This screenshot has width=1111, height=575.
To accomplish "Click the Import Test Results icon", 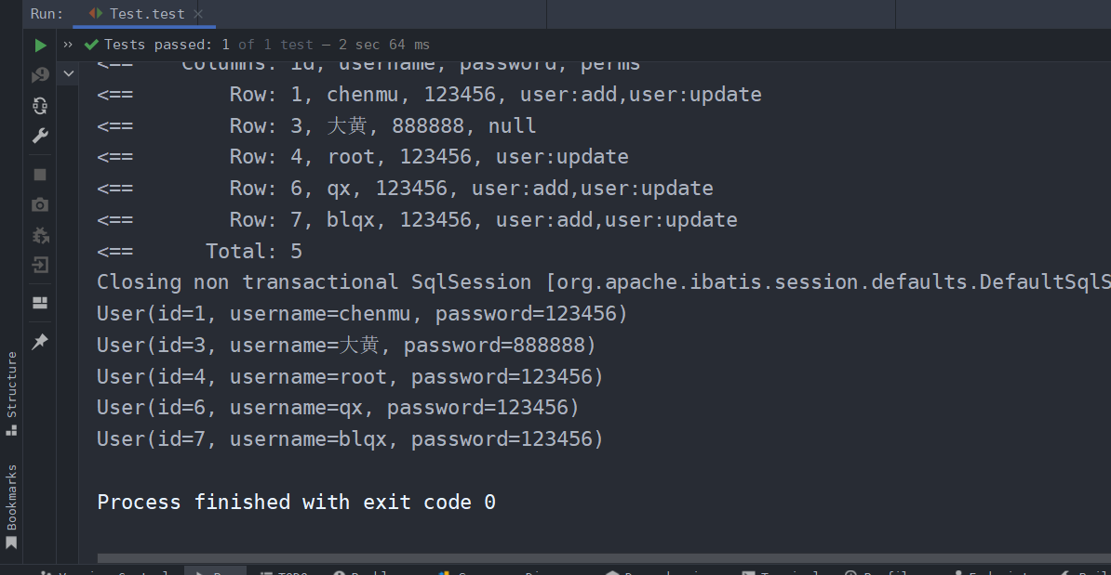I will pyautogui.click(x=39, y=266).
